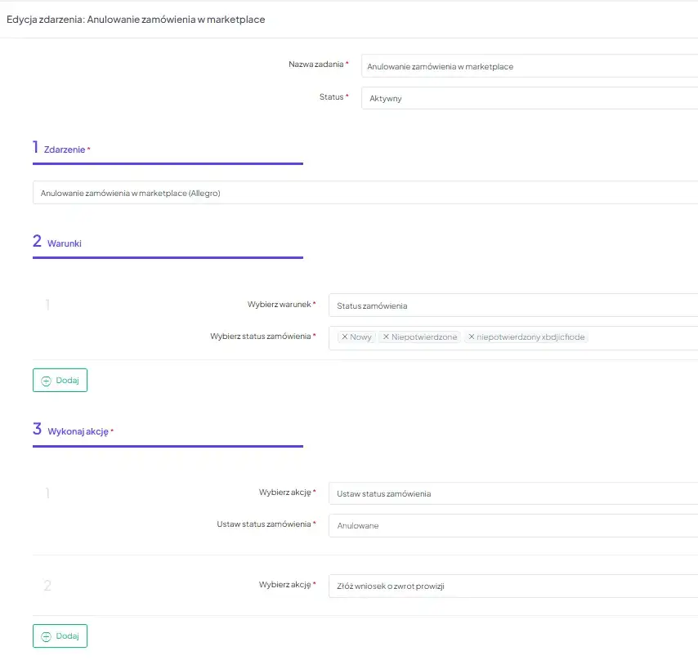Image resolution: width=698 pixels, height=660 pixels.
Task: Click the Dodaj button under Warunki
Action: coord(60,381)
